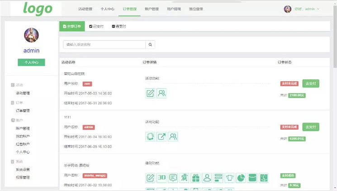Click 去支付 for the first order

[x=311, y=83]
